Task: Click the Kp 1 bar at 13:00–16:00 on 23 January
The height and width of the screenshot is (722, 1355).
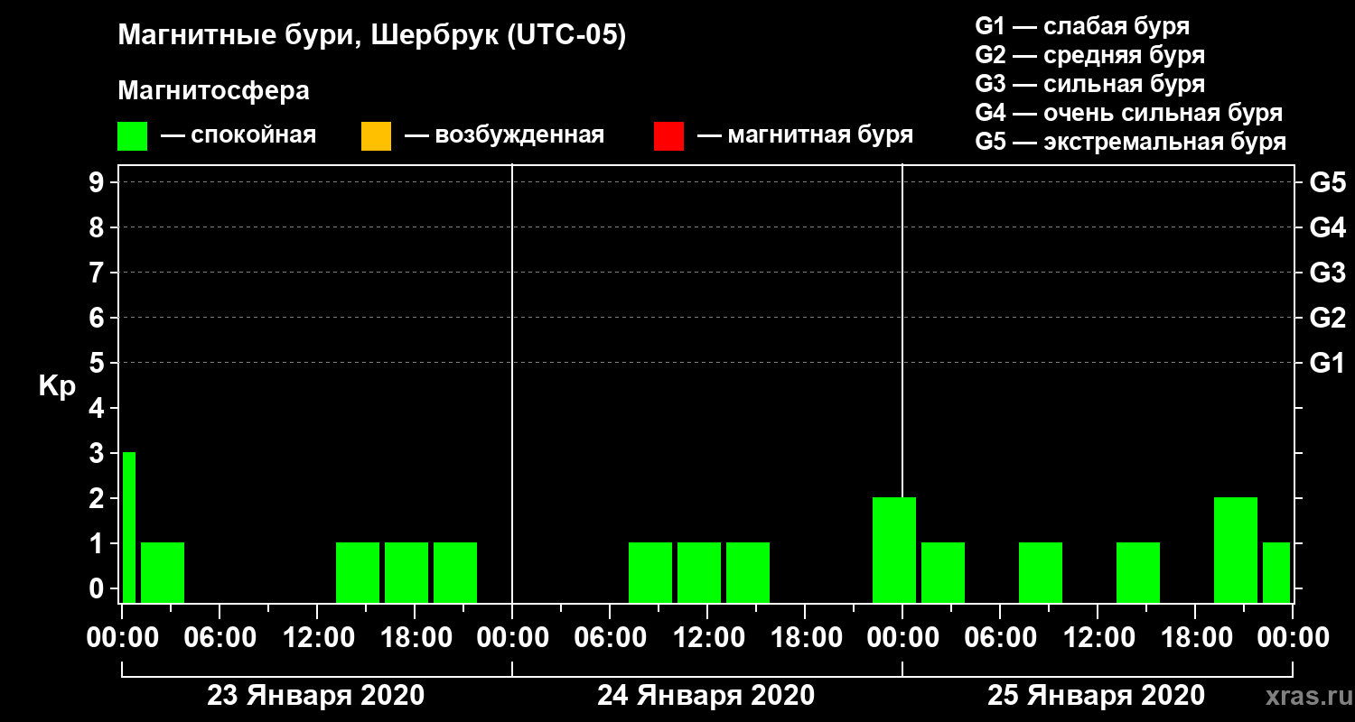Action: pos(358,572)
